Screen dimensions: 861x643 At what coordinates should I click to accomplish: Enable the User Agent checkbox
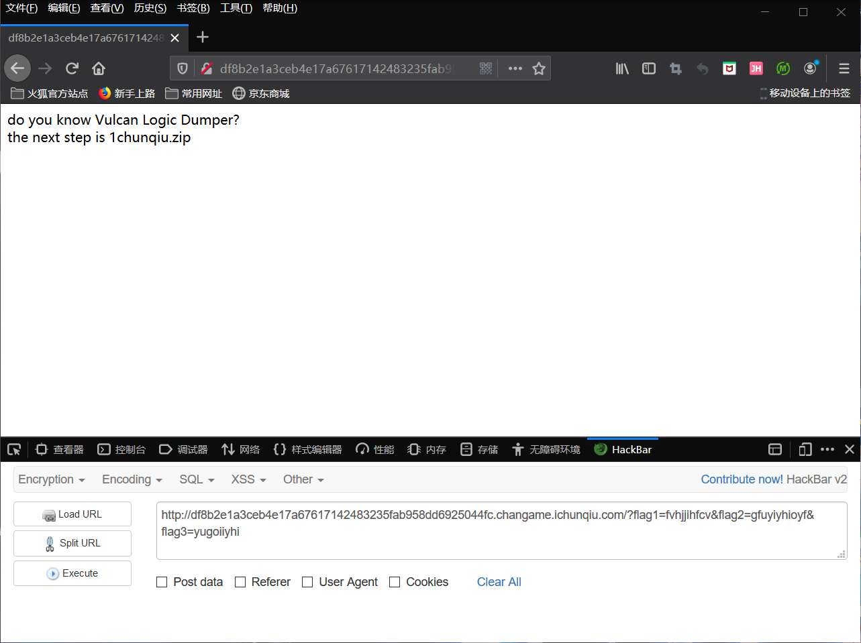click(x=307, y=582)
